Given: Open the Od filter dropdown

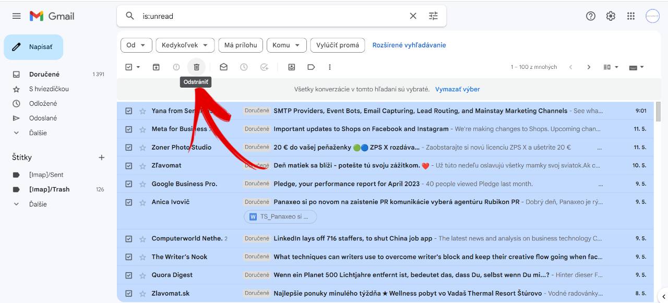Looking at the screenshot, I should 136,45.
